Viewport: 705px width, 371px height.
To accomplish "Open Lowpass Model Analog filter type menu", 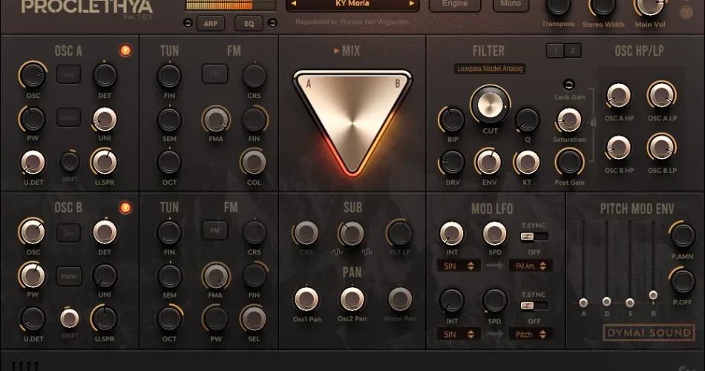I will click(x=490, y=69).
